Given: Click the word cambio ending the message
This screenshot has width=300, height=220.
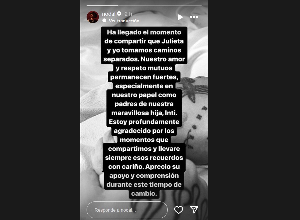Looking at the screenshot, I should coord(144,194).
